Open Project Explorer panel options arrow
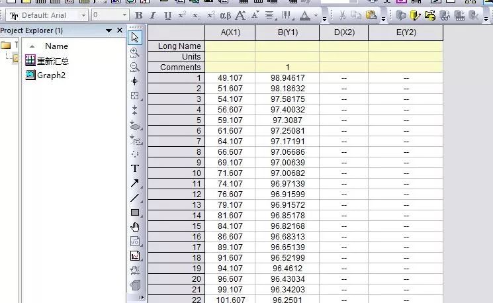The width and height of the screenshot is (493, 303). (109, 30)
